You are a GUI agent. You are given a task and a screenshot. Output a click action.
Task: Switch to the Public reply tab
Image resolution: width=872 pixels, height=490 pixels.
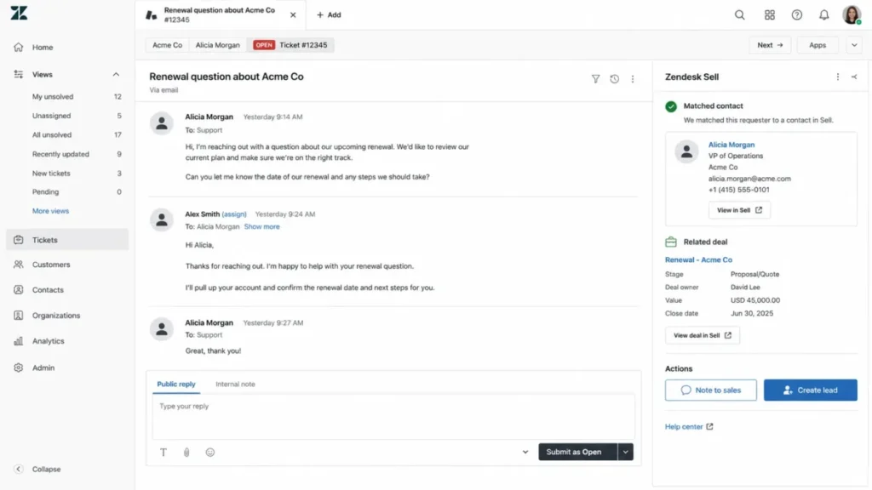point(176,385)
